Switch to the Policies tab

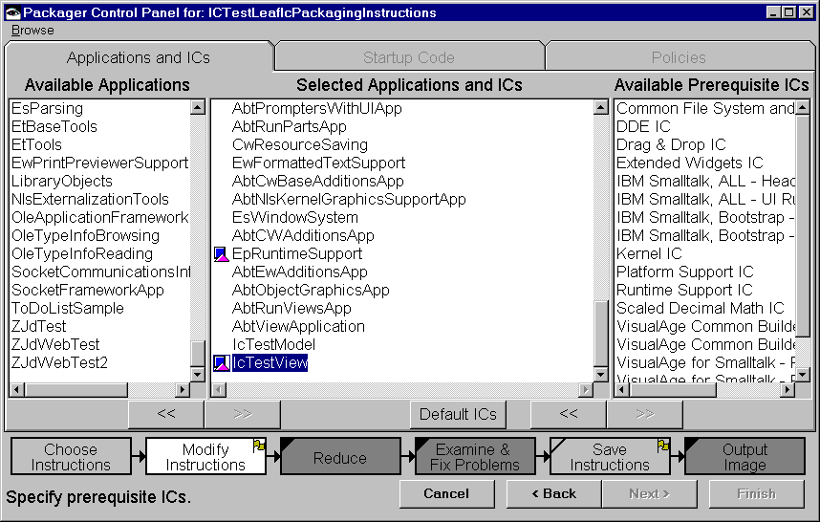click(679, 58)
